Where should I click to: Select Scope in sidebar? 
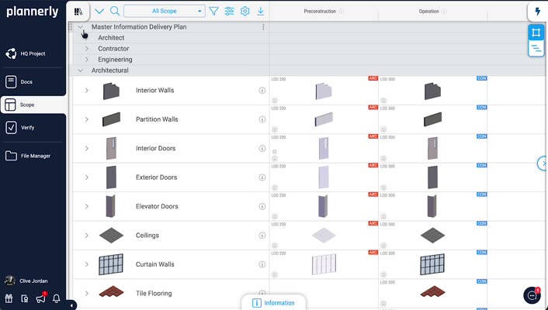point(33,105)
